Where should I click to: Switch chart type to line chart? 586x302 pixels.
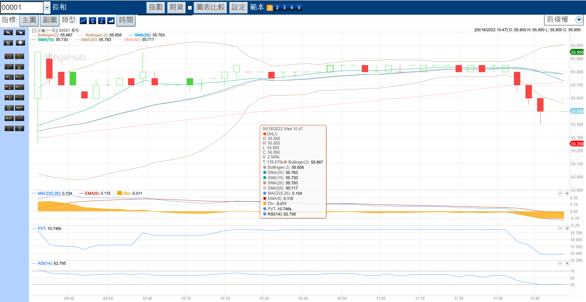83,20
